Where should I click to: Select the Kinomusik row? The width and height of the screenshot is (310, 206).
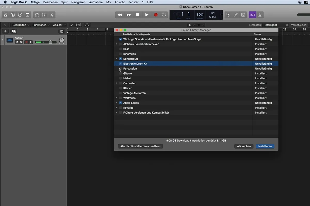click(x=196, y=54)
